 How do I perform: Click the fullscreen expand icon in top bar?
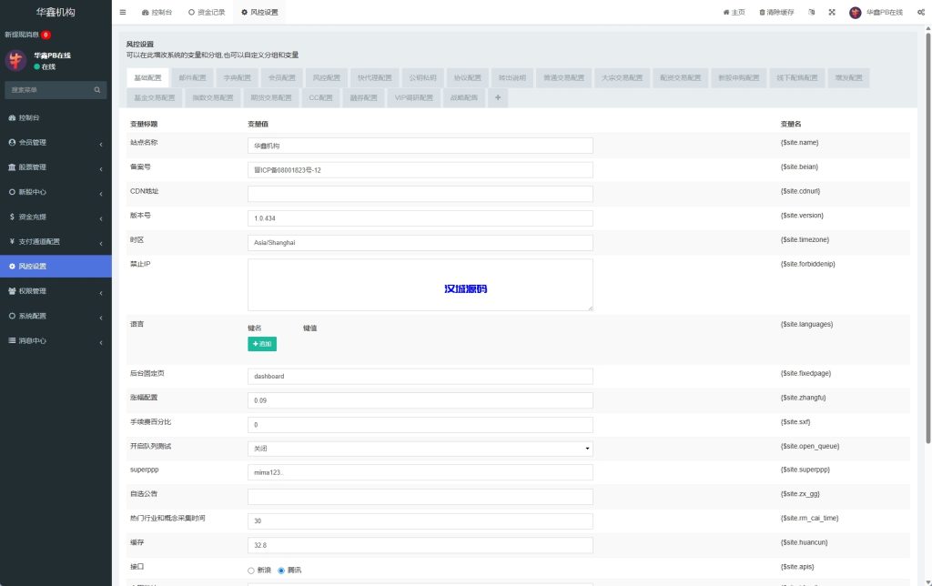(x=831, y=13)
